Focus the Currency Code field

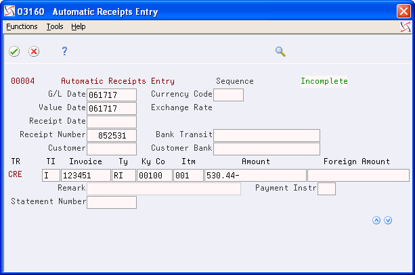228,95
